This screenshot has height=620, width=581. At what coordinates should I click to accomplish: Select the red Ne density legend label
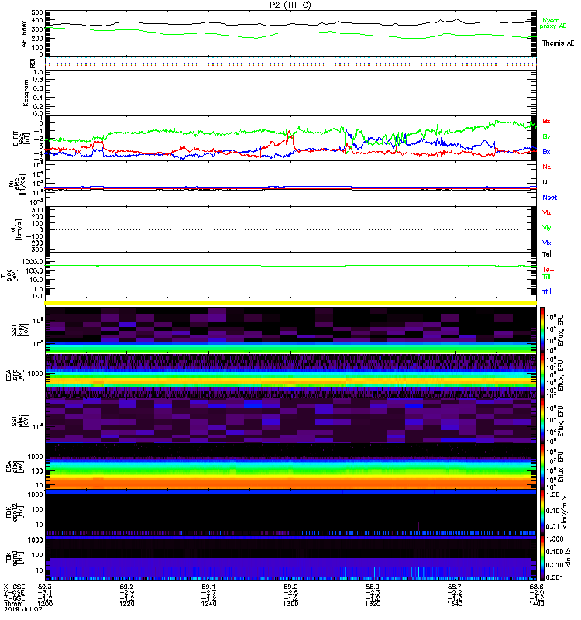click(547, 167)
